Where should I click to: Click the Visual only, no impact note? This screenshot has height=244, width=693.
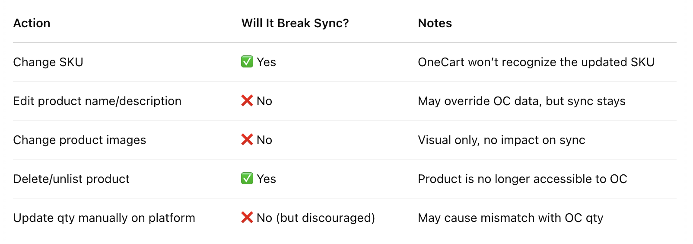(501, 140)
